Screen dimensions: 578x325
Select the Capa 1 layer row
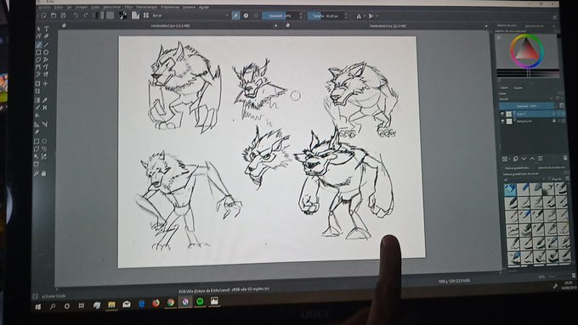point(532,114)
